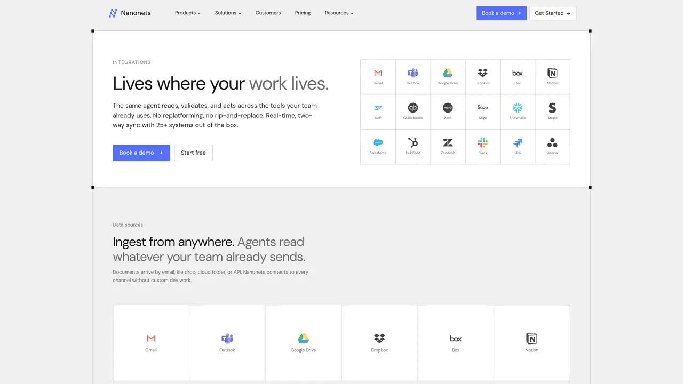Image resolution: width=683 pixels, height=384 pixels.
Task: Choose the Dropbox card under Data sources
Action: click(x=380, y=343)
